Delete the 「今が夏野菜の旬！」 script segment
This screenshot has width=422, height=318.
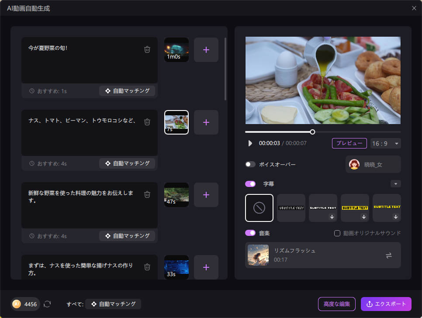[x=147, y=49]
